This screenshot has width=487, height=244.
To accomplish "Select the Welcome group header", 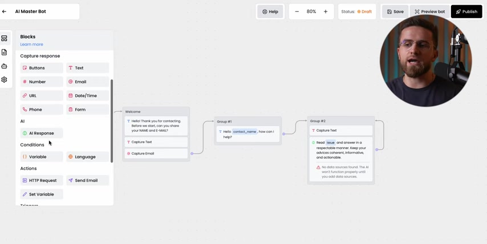I will coord(156,111).
